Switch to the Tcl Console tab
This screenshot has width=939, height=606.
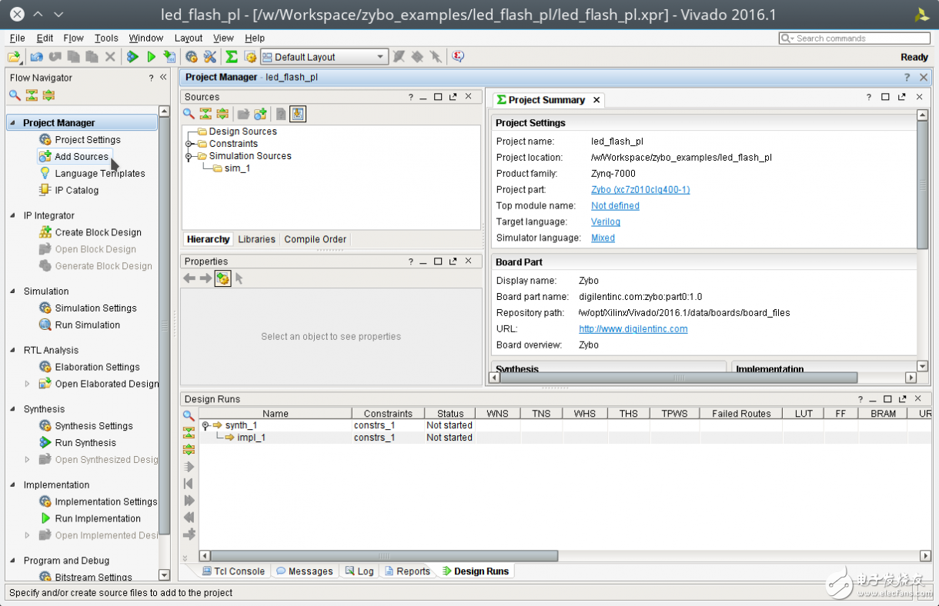(233, 571)
